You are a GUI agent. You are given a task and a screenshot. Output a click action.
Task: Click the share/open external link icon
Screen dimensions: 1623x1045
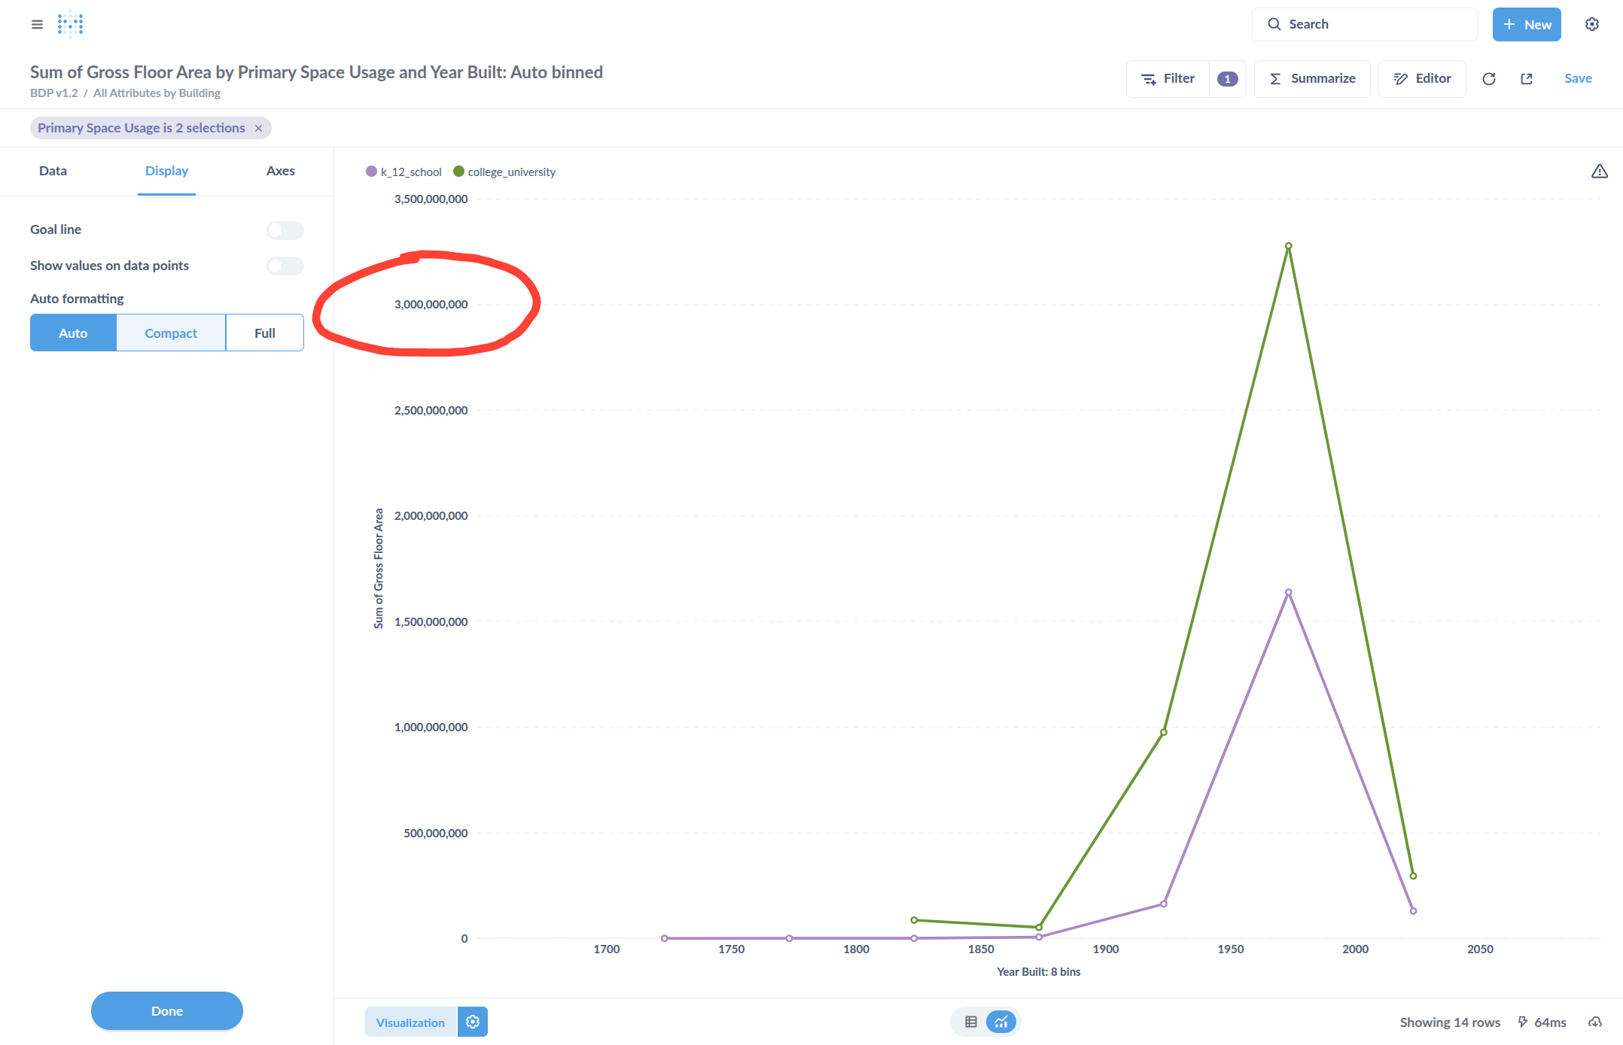(x=1527, y=79)
